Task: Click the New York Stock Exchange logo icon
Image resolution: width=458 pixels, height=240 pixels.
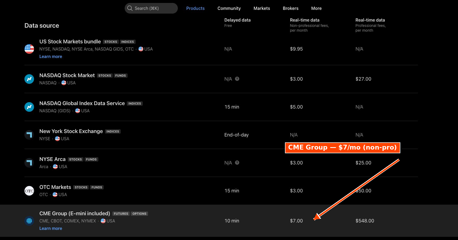Action: [29, 135]
